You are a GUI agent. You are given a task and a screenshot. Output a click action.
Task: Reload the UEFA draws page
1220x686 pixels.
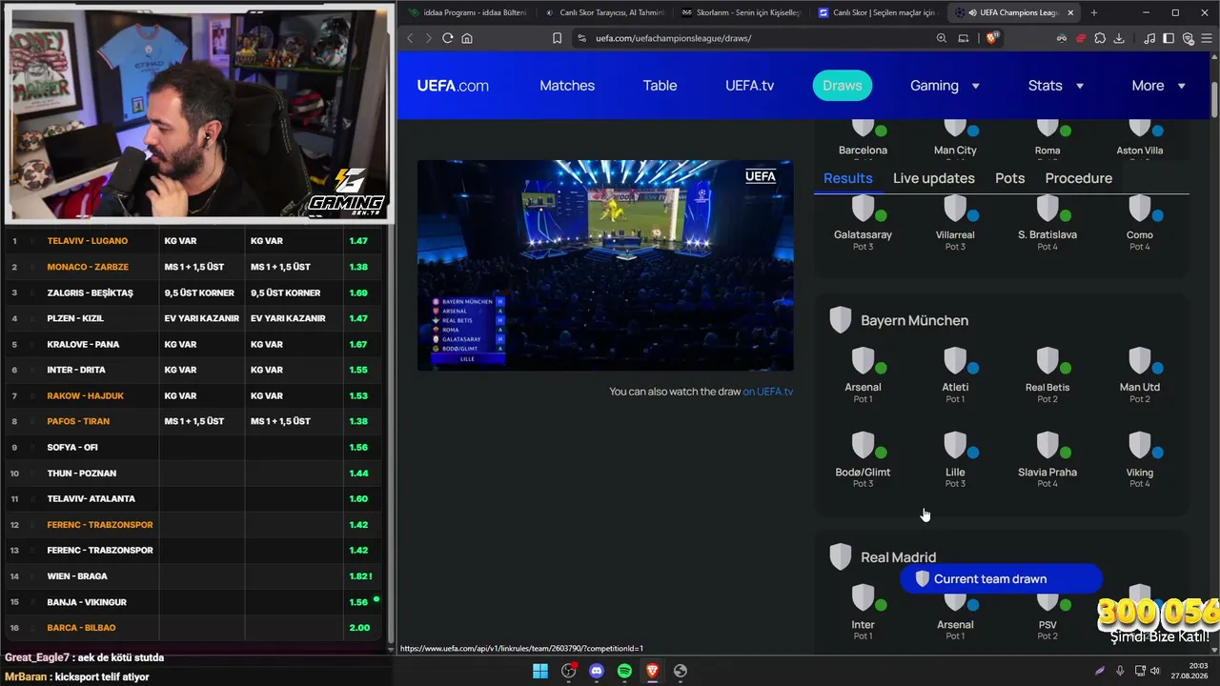[447, 38]
